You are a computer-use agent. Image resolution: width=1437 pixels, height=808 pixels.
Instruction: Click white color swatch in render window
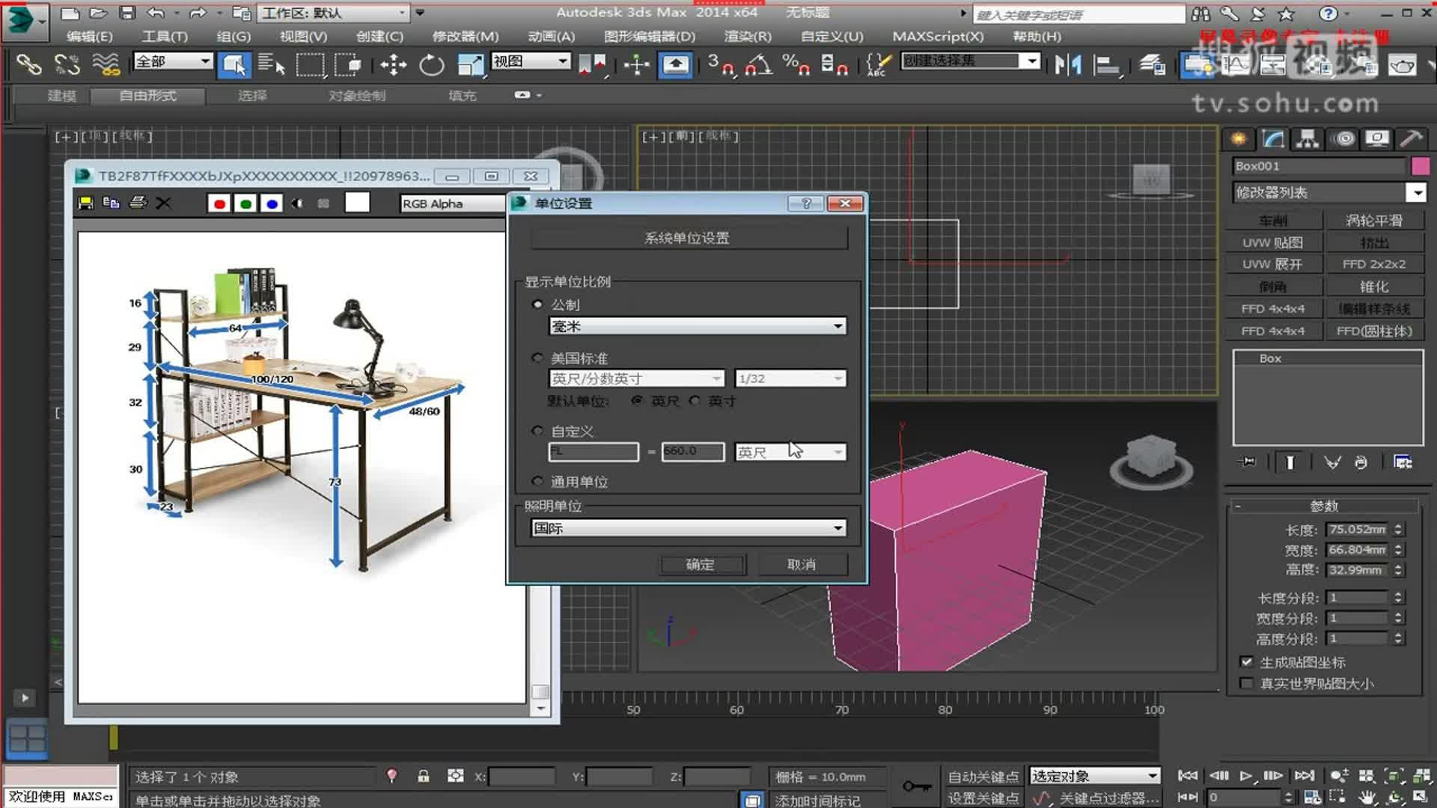(357, 203)
